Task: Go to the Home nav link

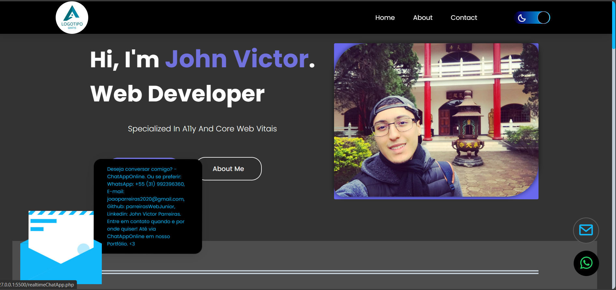Action: (385, 18)
